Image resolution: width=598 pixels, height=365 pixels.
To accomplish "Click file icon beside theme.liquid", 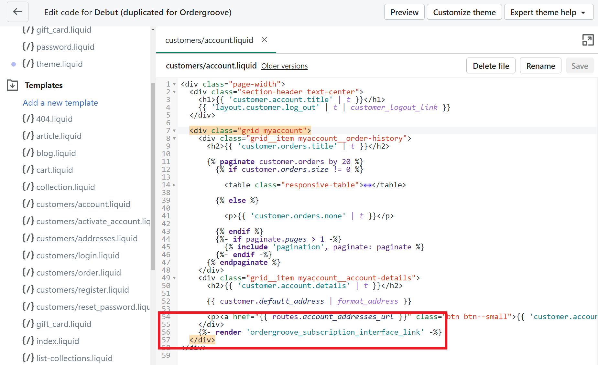I will (x=28, y=64).
